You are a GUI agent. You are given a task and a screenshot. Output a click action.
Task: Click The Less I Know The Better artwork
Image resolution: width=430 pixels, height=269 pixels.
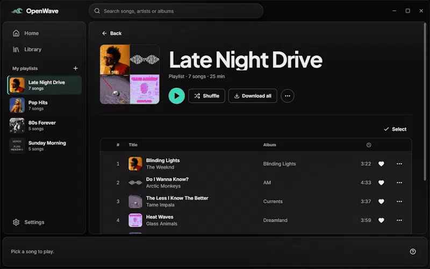(x=135, y=201)
